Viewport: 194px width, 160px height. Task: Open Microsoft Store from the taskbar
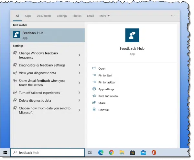132,153
